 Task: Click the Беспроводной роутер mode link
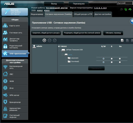pyautogui.click(x=57, y=8)
